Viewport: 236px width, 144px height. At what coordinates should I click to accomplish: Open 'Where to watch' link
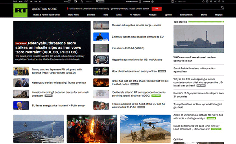pos(132,2)
